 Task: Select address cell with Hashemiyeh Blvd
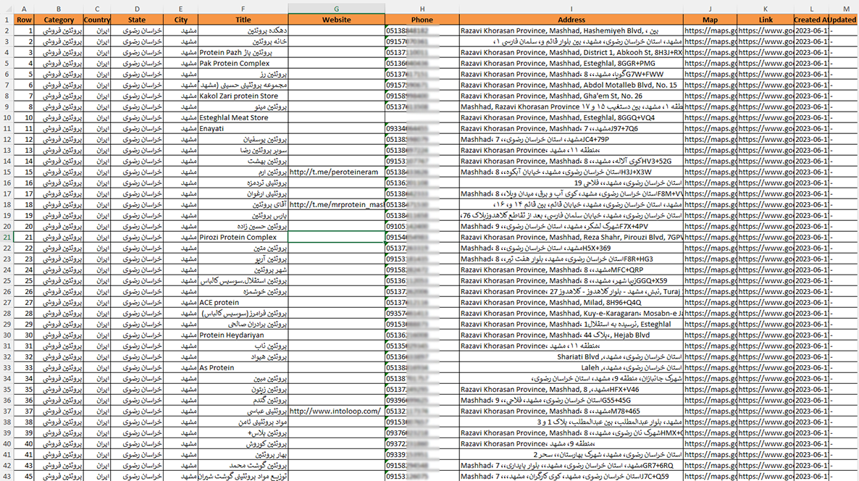[571, 30]
